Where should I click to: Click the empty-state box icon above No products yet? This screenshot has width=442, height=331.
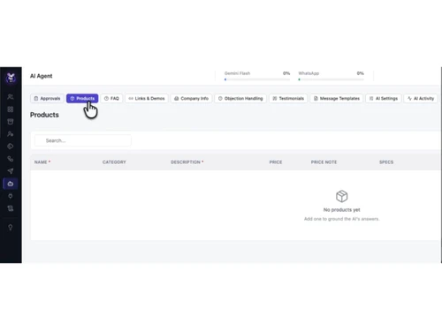click(342, 196)
